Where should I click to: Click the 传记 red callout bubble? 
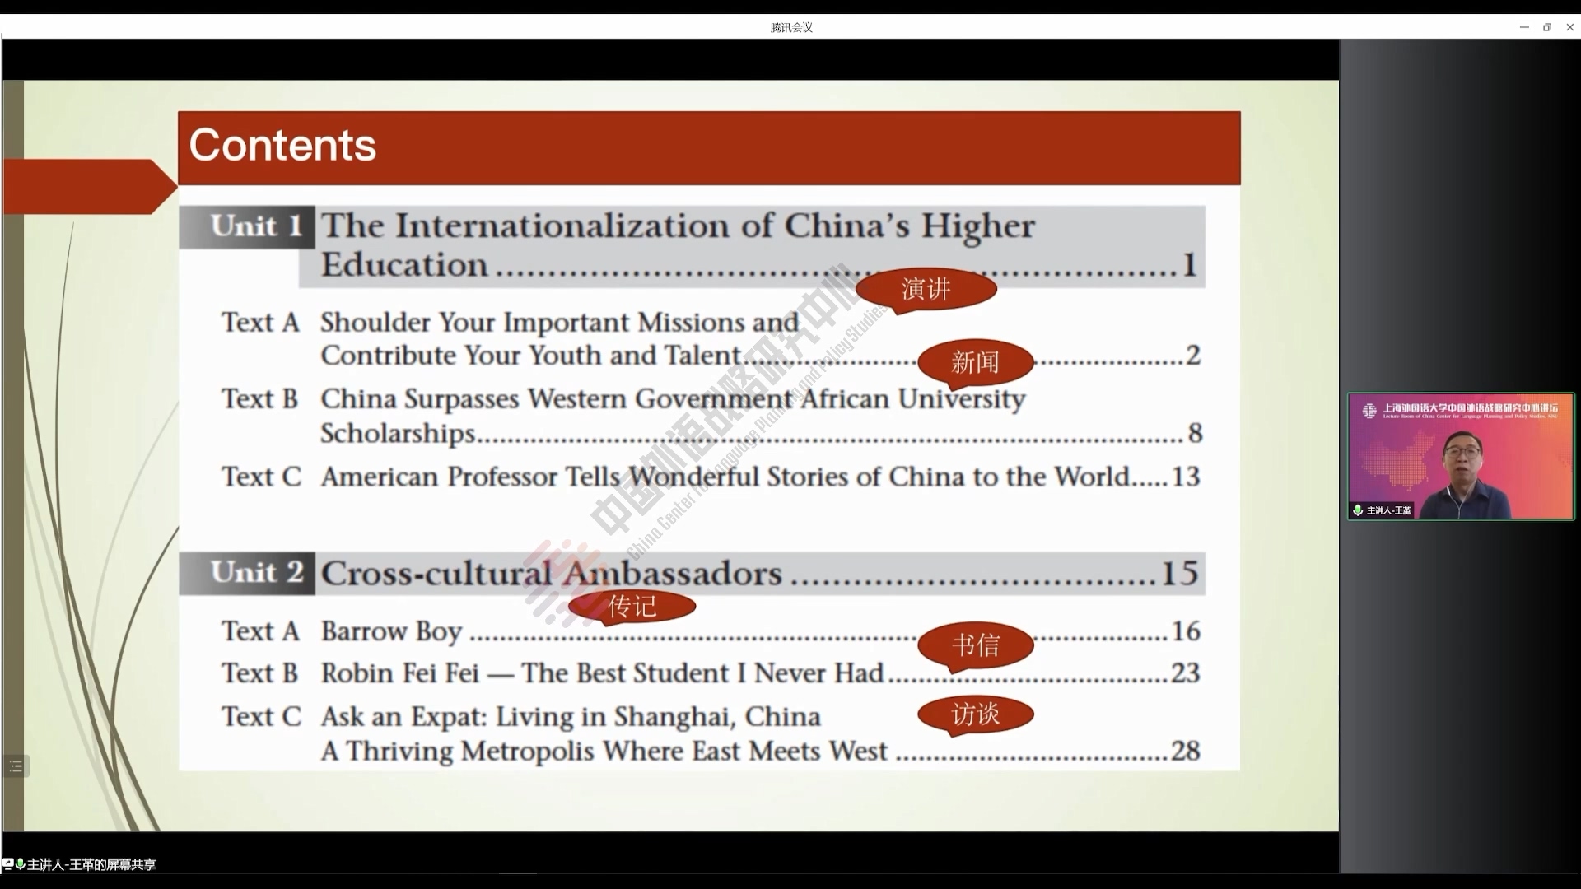tap(632, 607)
